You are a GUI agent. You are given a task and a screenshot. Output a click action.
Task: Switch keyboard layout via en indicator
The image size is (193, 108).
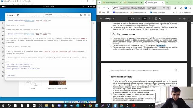click(84, 7)
